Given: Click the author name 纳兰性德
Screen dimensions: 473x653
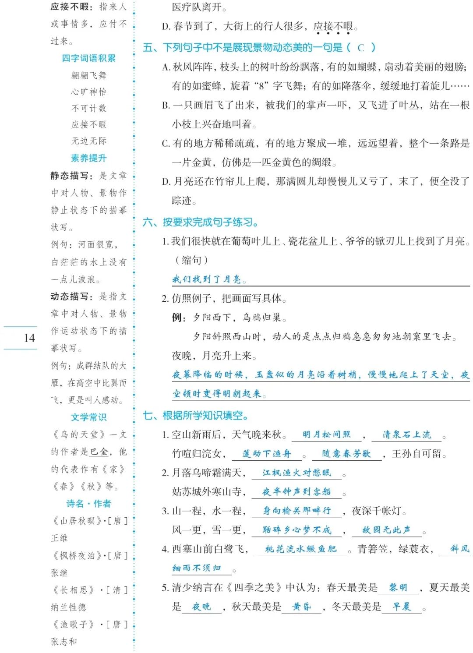Looking at the screenshot, I should tap(68, 607).
